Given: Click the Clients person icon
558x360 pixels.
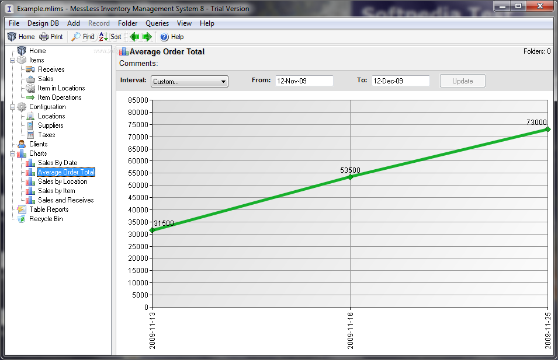Looking at the screenshot, I should coord(22,144).
